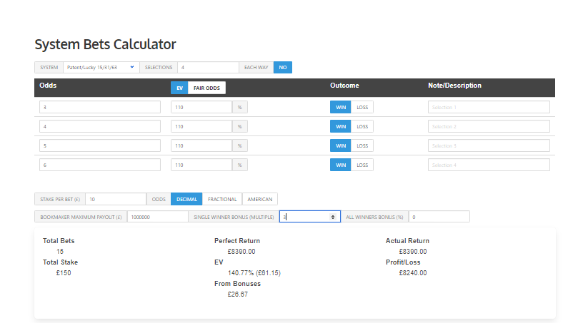Select American odds format

tap(260, 199)
